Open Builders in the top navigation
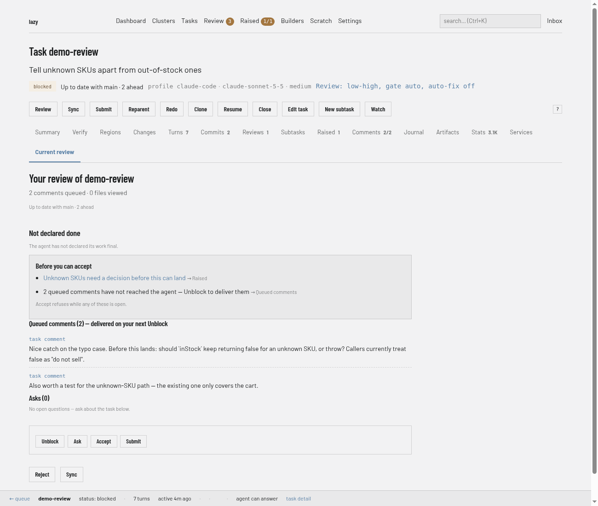 click(293, 21)
